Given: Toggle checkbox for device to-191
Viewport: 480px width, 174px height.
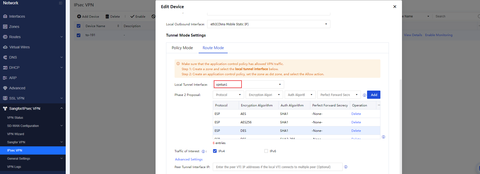Looking at the screenshot, I should tap(79, 35).
